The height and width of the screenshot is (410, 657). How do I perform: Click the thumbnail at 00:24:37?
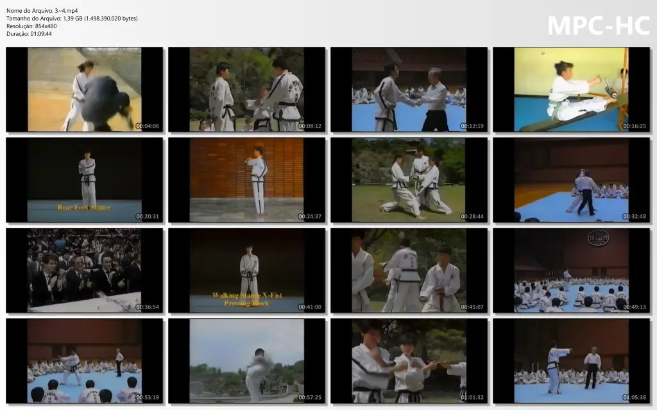pos(247,180)
